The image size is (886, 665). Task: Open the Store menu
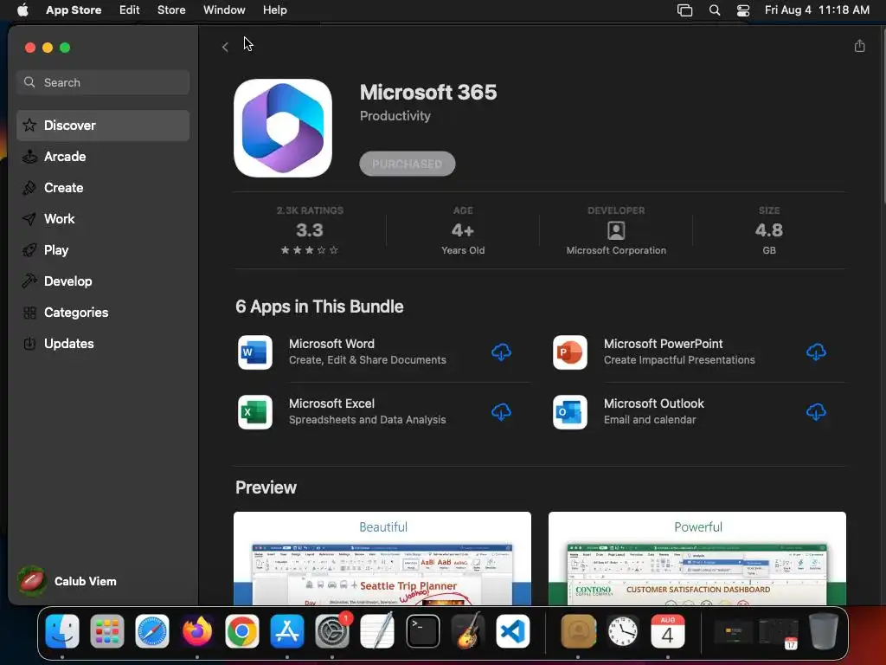pos(171,10)
